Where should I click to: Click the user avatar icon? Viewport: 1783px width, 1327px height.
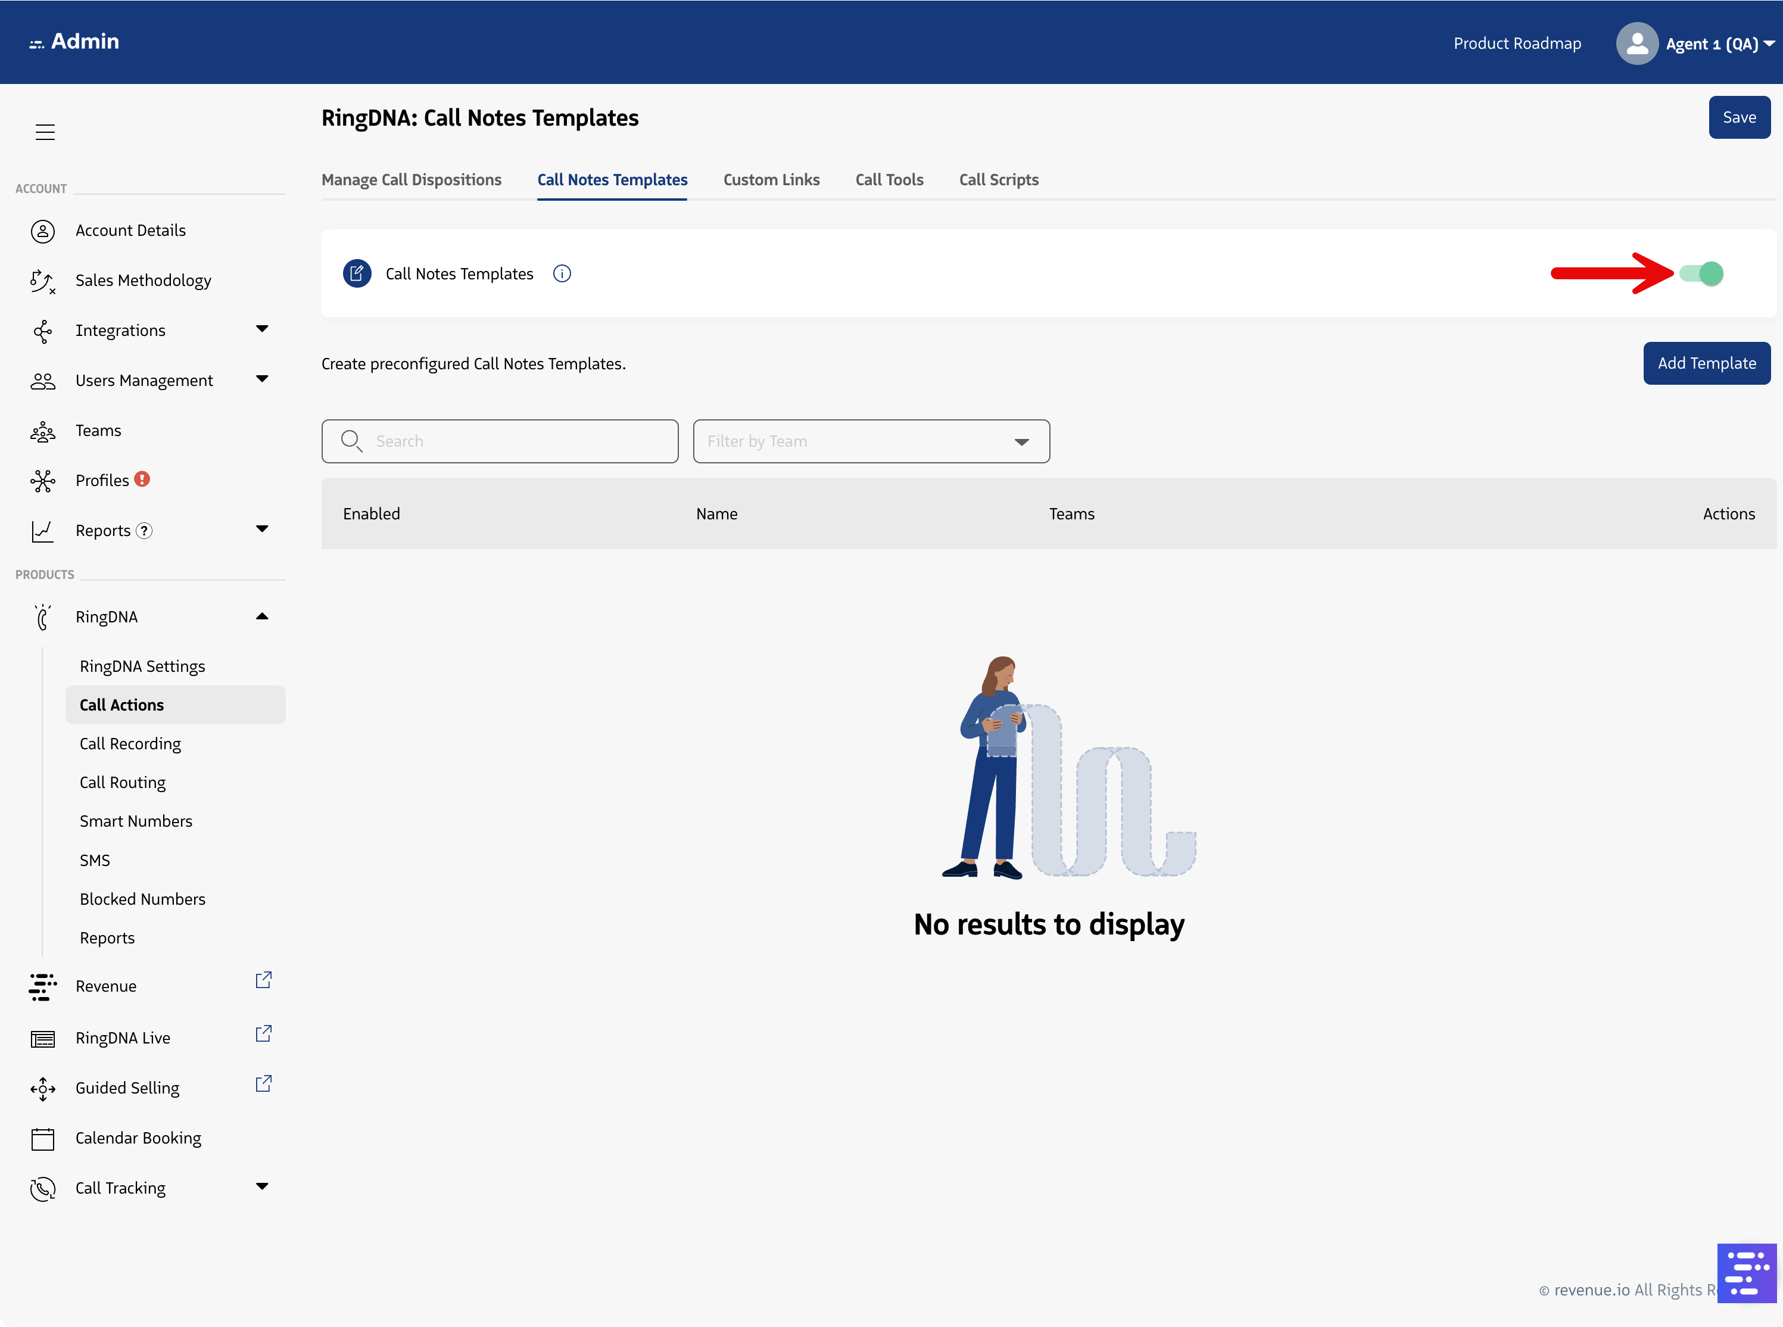pyautogui.click(x=1637, y=43)
